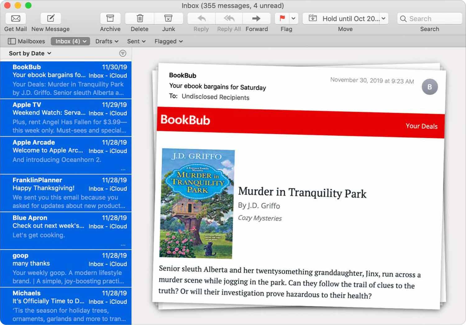Image resolution: width=466 pixels, height=325 pixels.
Task: Select the Michaels holiday email
Action: (x=66, y=306)
